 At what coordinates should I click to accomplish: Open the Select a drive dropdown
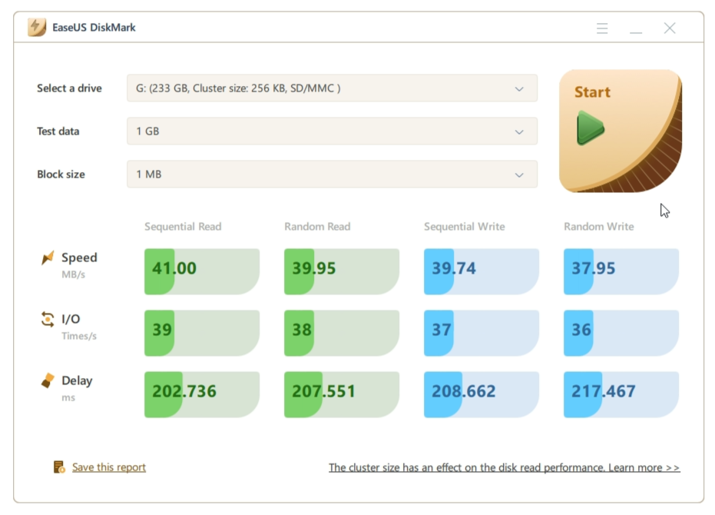click(332, 88)
